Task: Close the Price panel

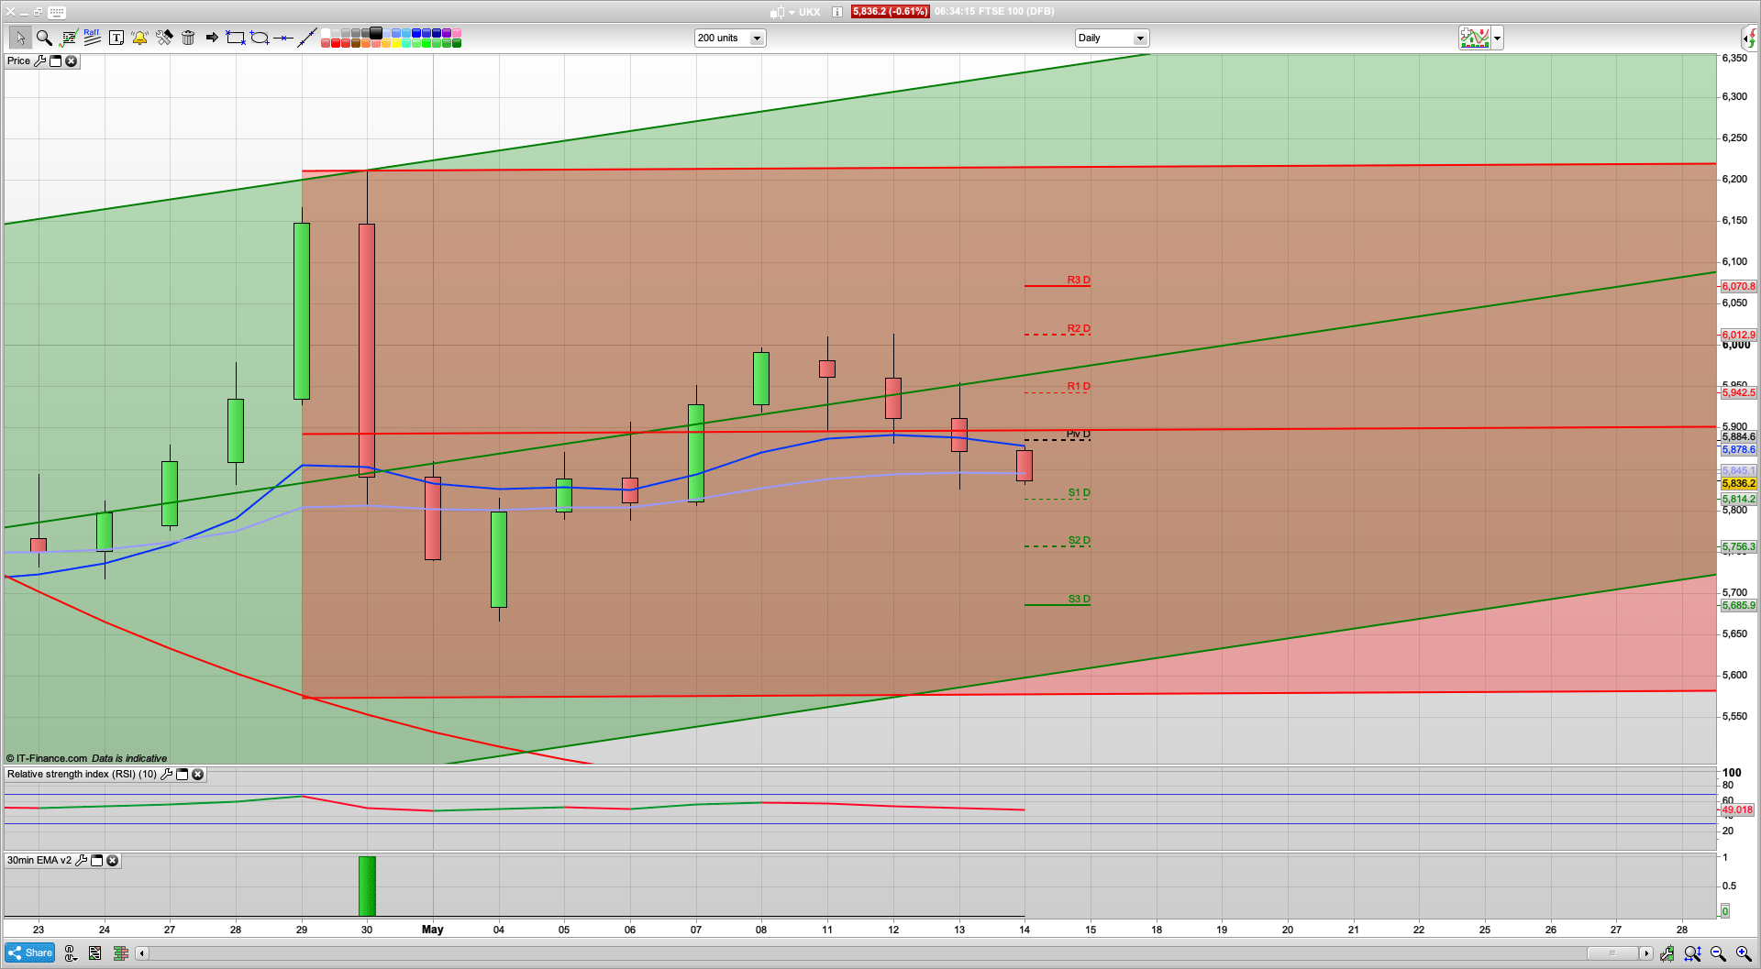Action: click(x=71, y=61)
